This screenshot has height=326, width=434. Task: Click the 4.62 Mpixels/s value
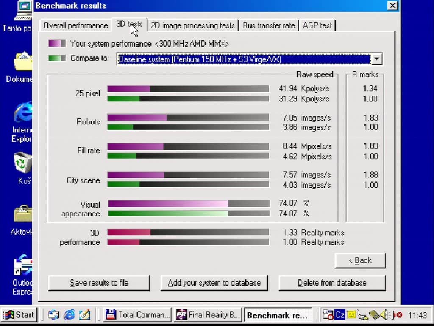(x=307, y=156)
